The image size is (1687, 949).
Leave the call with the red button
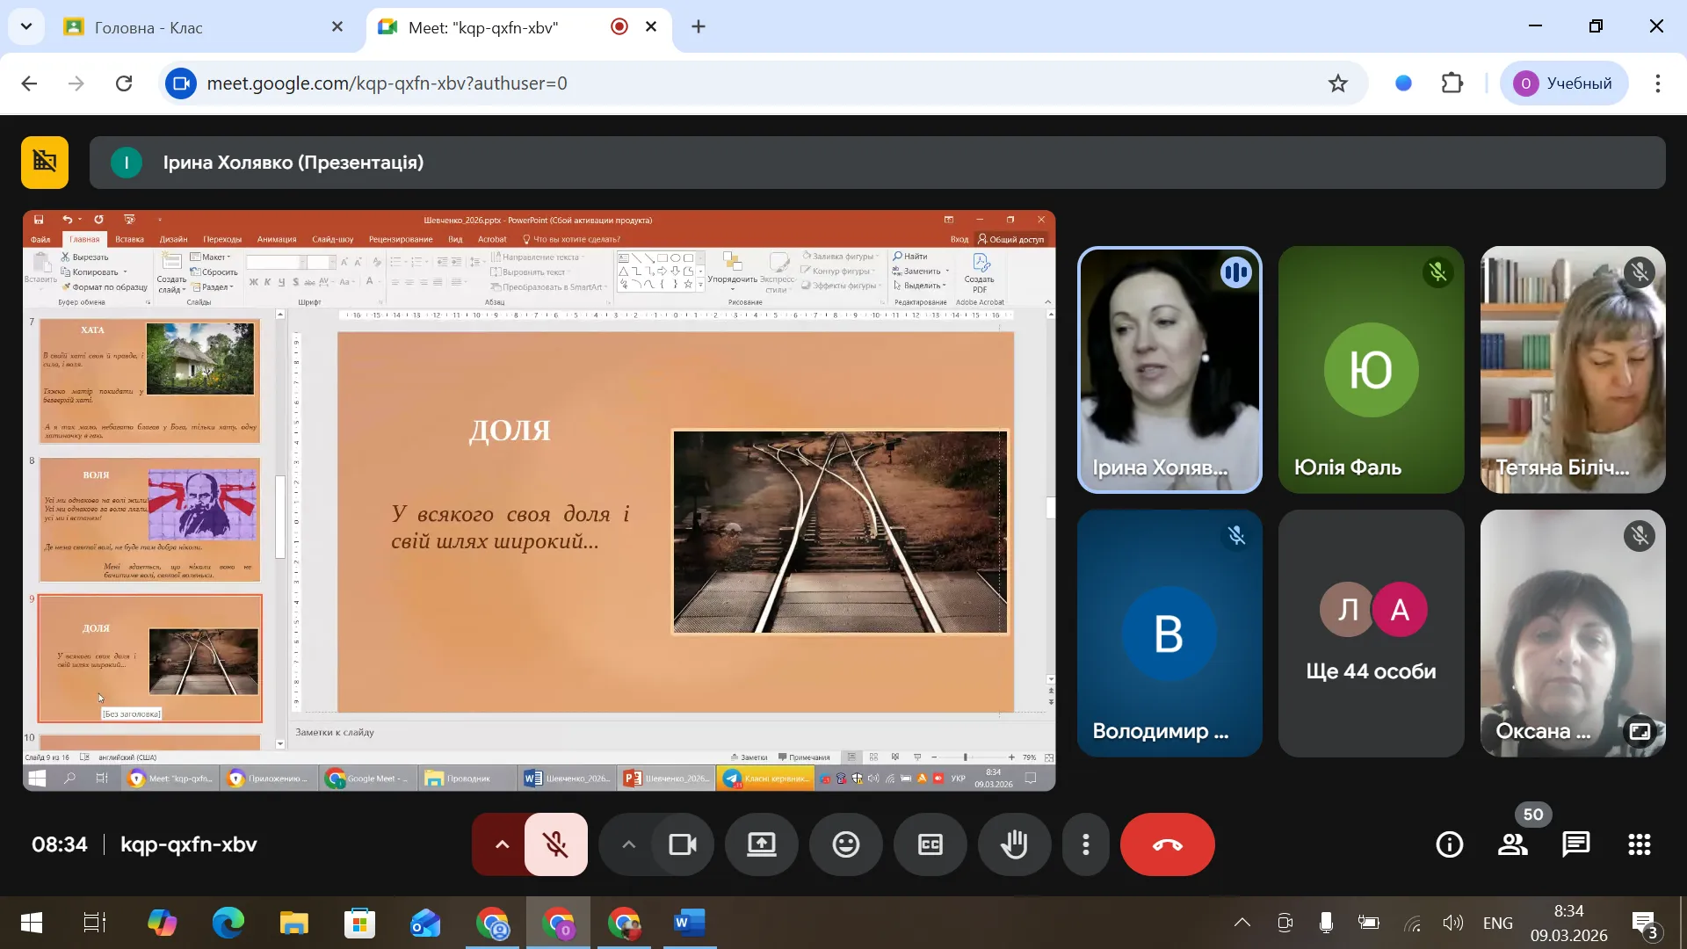click(x=1167, y=845)
